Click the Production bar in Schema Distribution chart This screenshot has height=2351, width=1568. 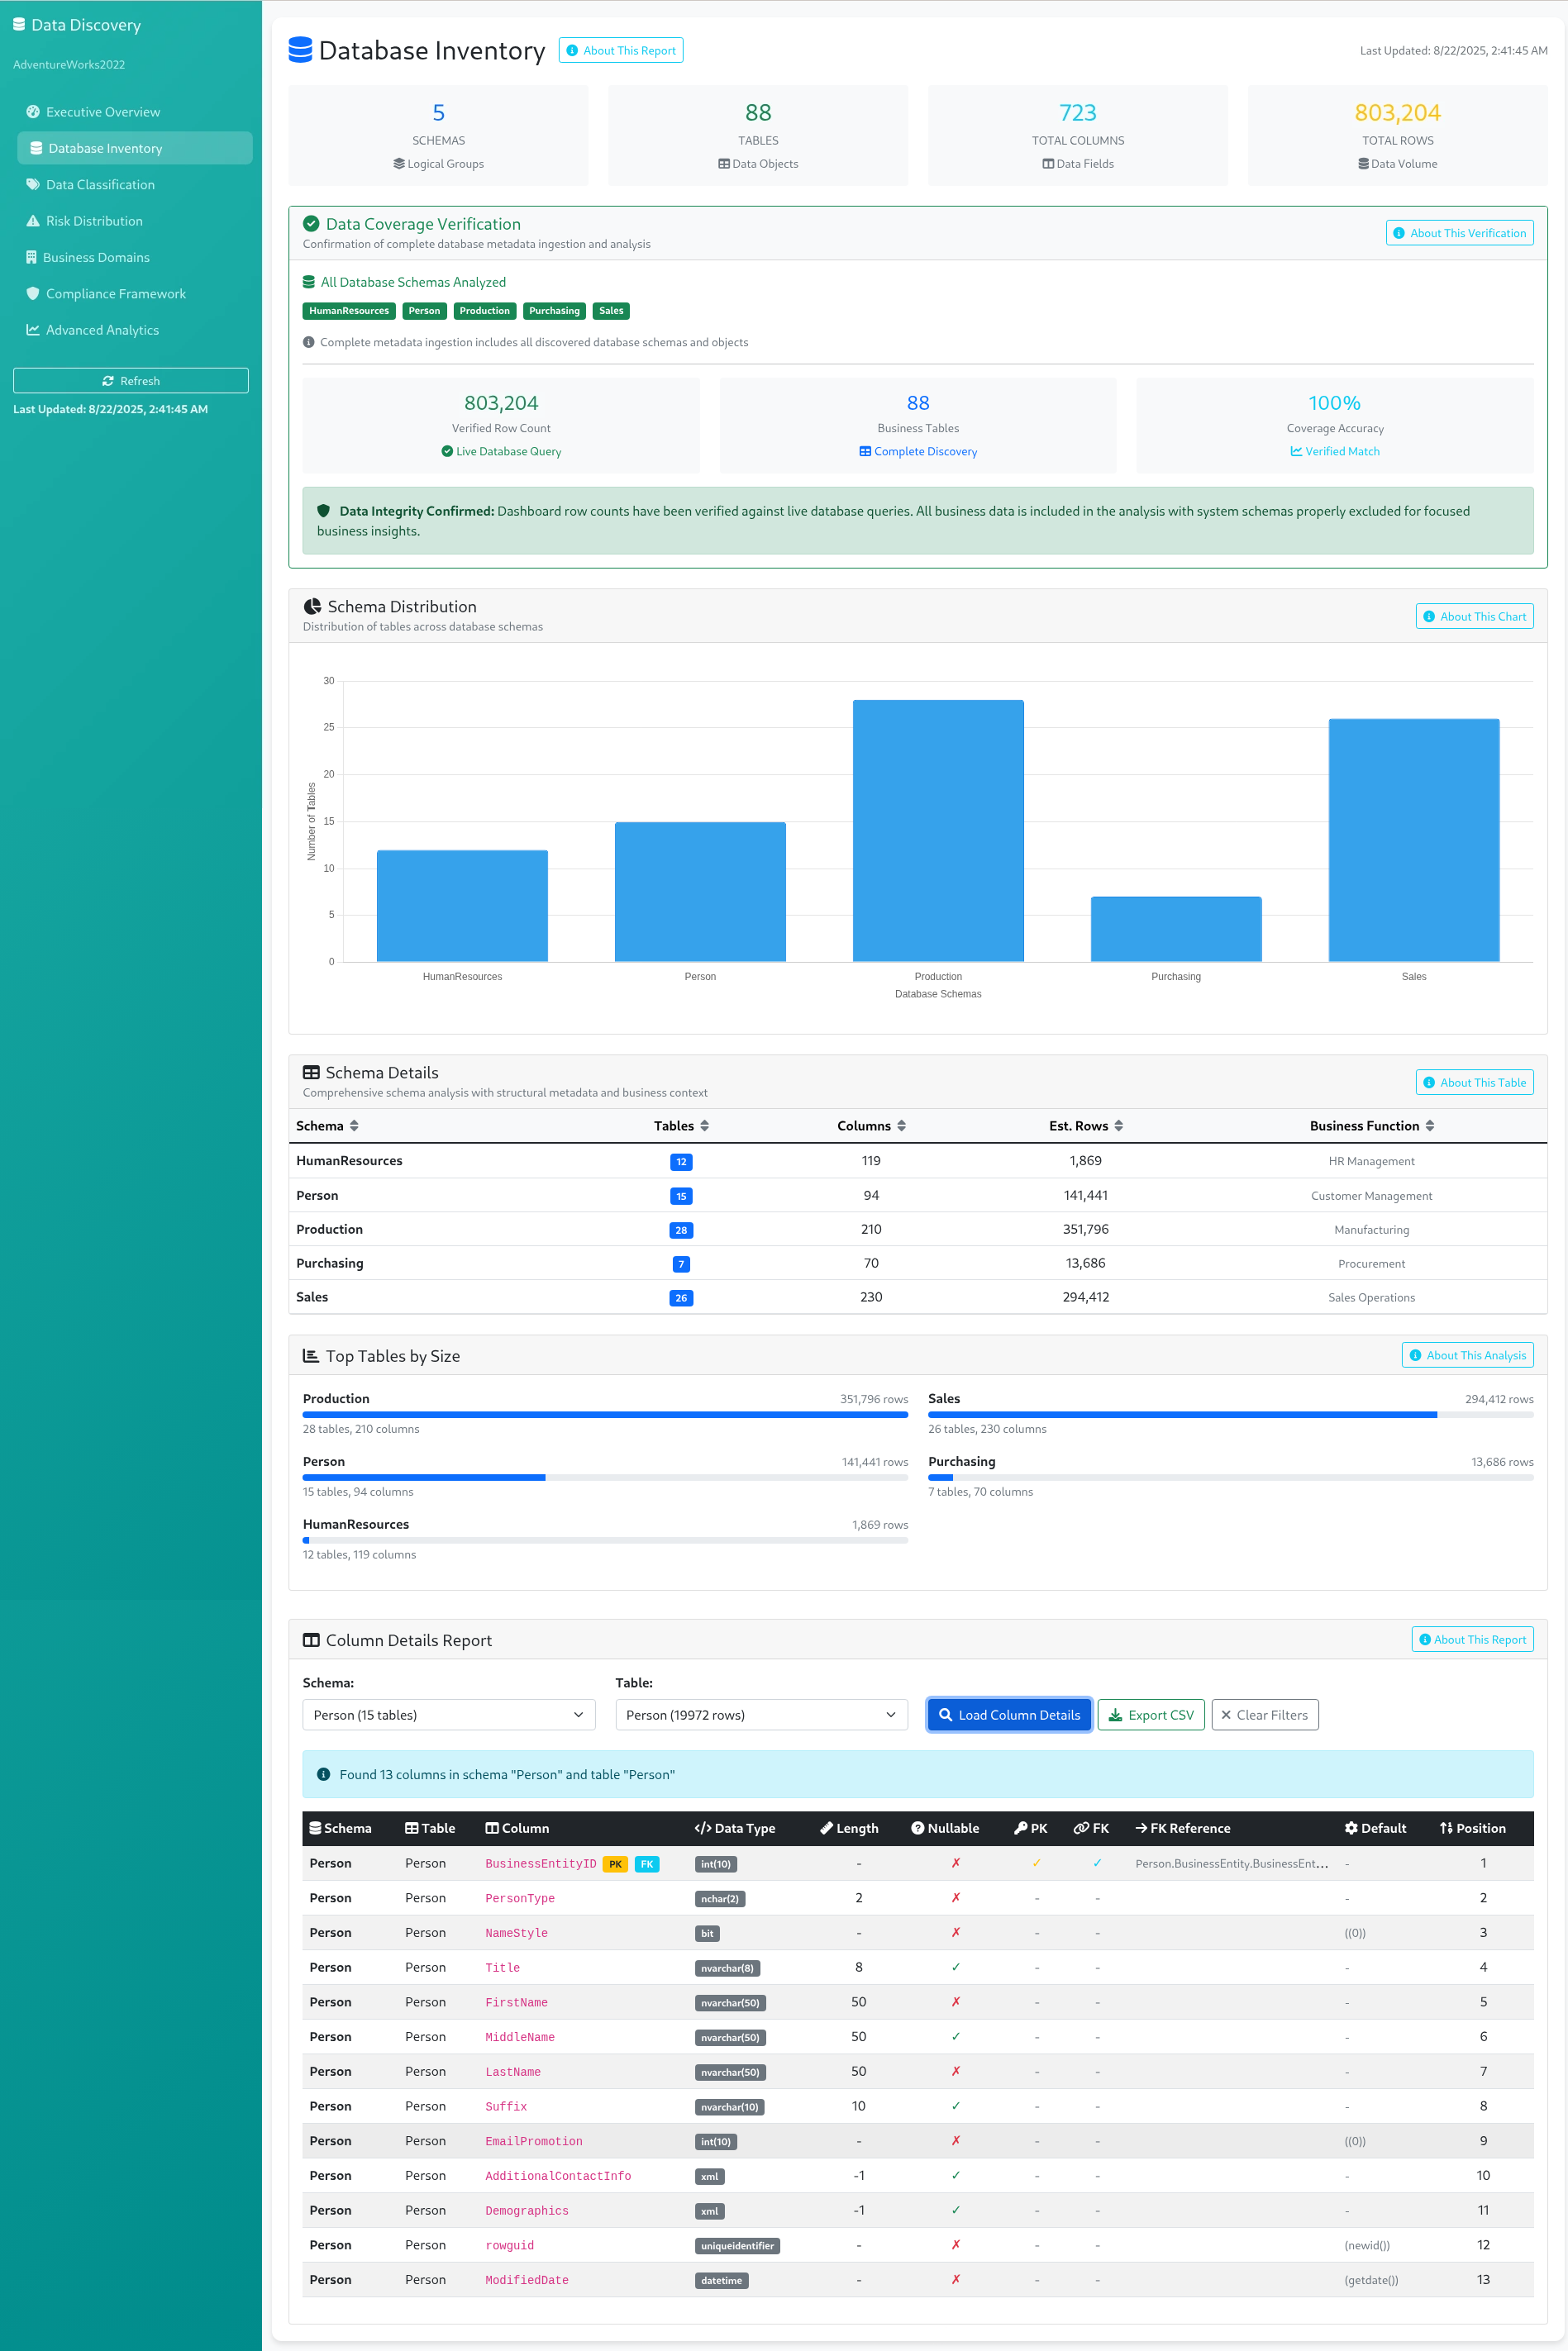937,830
